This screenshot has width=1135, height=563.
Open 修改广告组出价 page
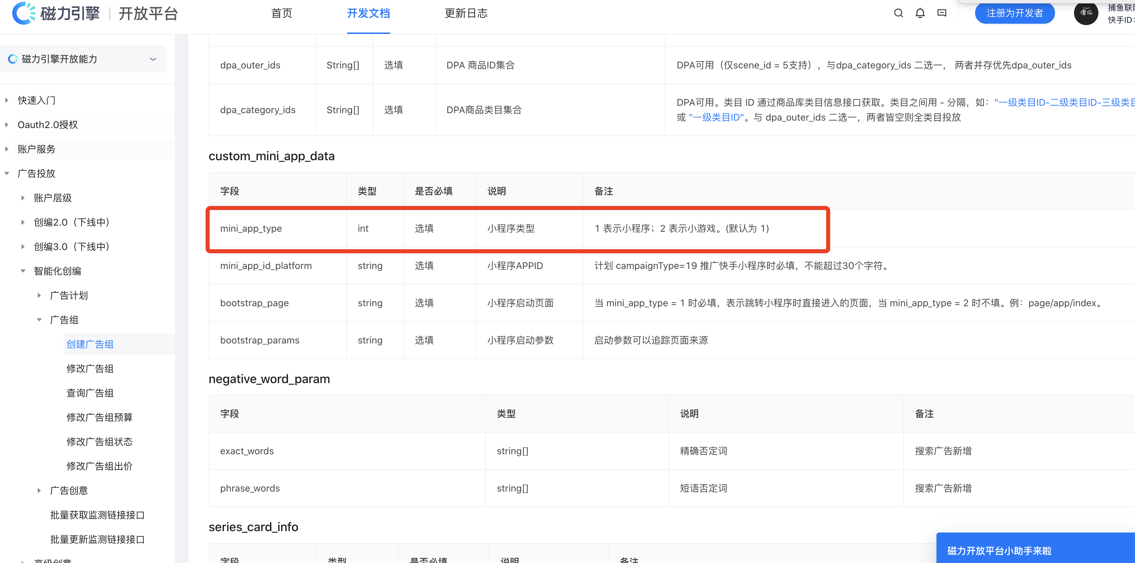click(99, 466)
